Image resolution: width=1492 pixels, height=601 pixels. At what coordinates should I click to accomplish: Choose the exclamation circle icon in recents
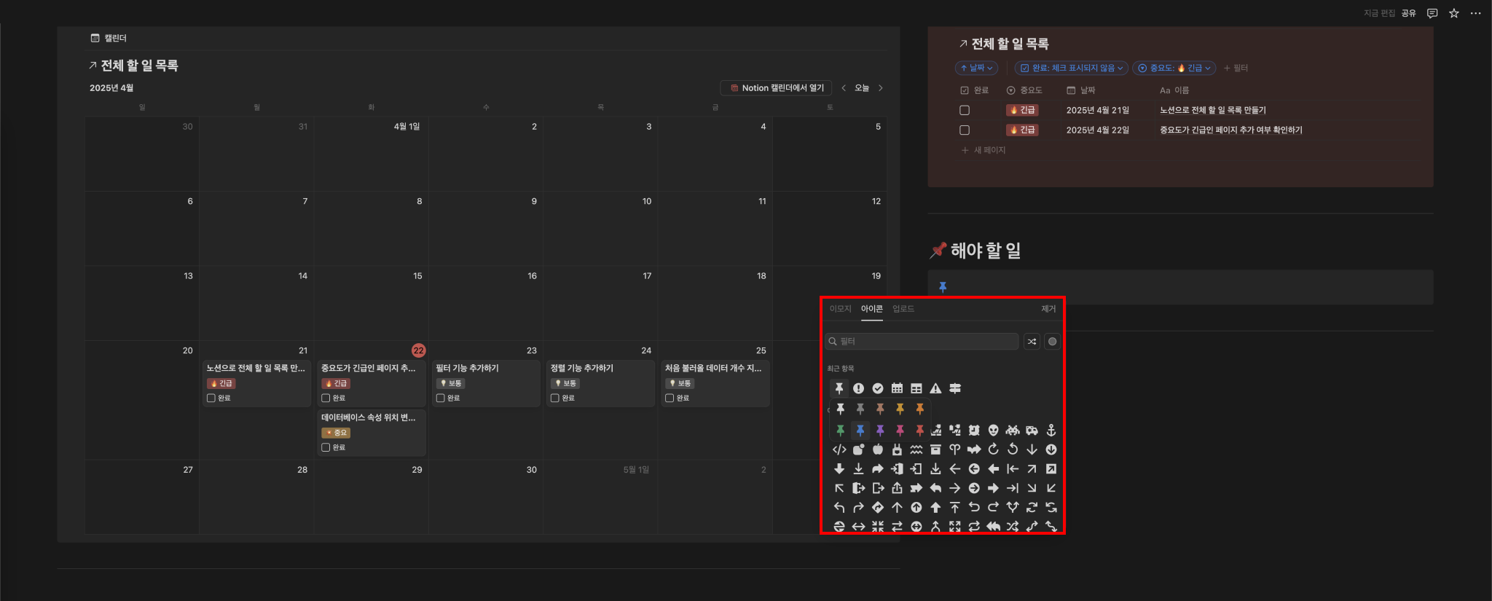click(858, 388)
